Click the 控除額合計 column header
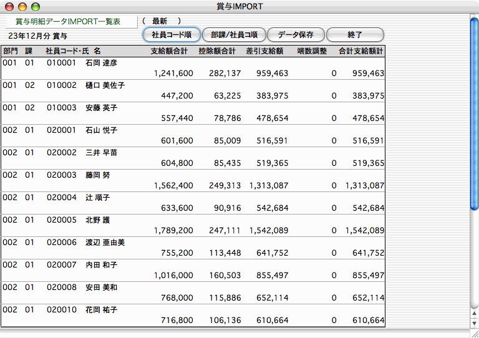The width and height of the screenshot is (479, 338). click(217, 51)
